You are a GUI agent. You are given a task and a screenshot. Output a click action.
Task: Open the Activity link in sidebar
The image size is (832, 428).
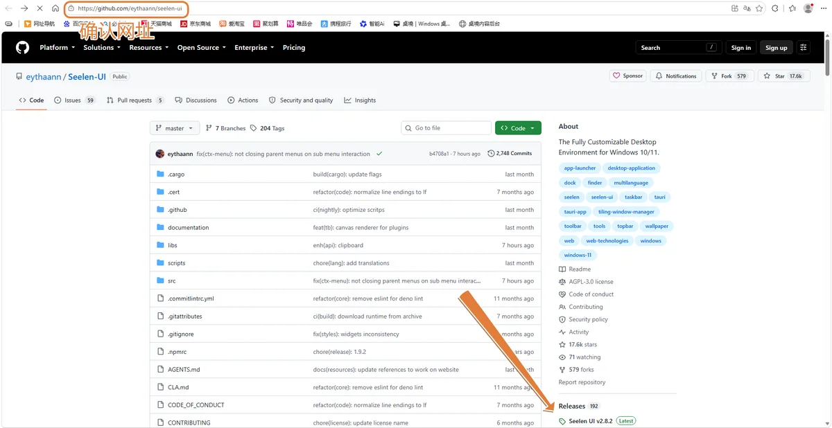pos(573,332)
